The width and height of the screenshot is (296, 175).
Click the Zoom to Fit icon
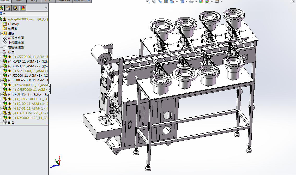[148, 2]
